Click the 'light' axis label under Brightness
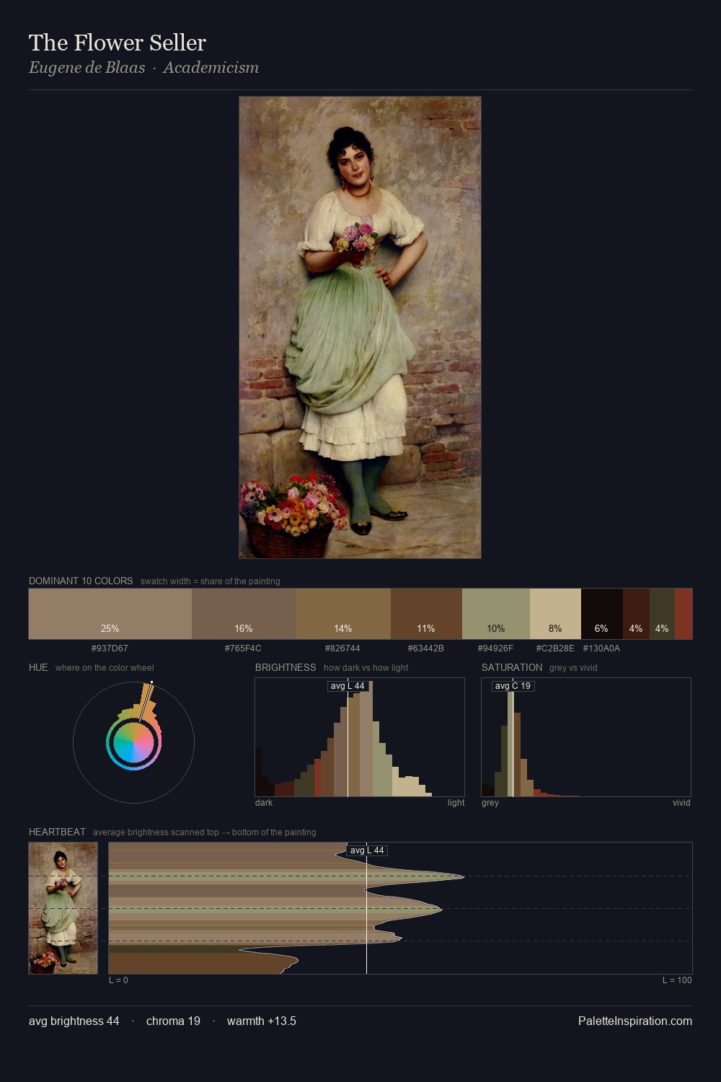Viewport: 721px width, 1082px height. coord(456,803)
